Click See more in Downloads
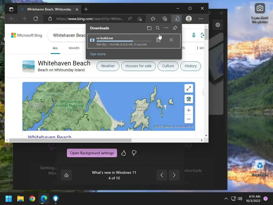The height and width of the screenshot is (205, 273). (98, 54)
